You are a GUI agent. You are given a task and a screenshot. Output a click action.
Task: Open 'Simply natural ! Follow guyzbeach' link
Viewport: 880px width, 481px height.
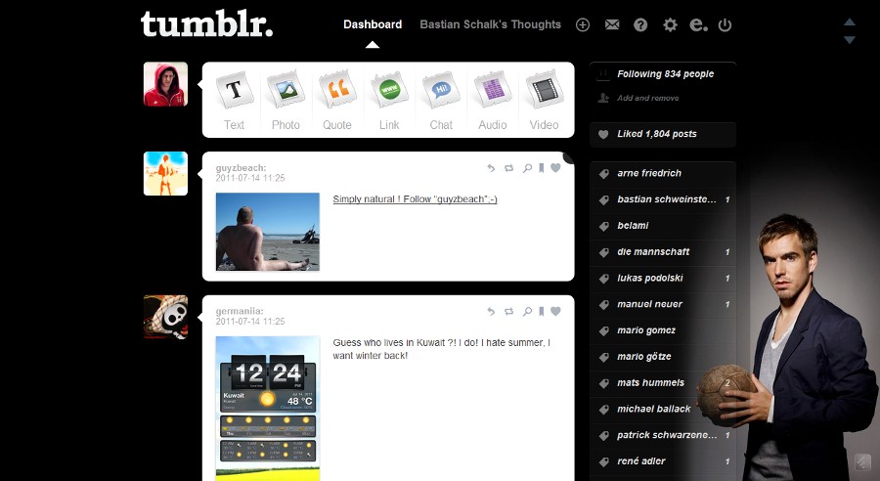tap(415, 199)
